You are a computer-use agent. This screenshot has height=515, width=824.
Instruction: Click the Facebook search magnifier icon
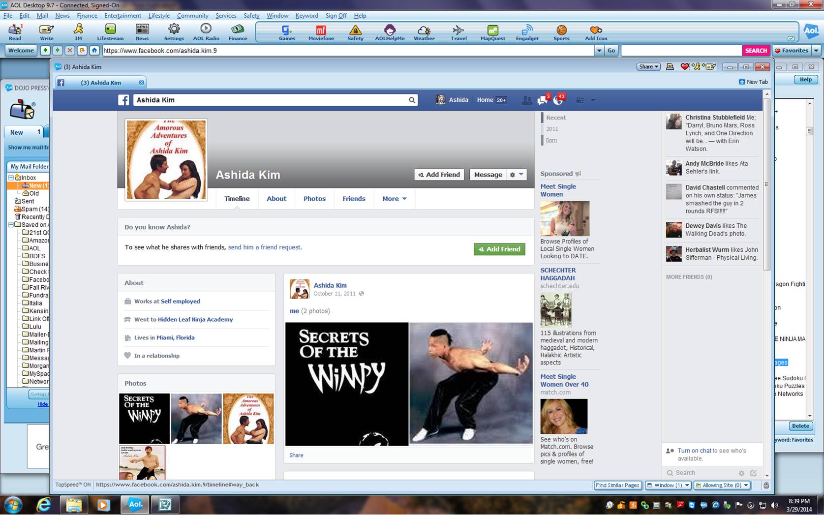(x=412, y=100)
